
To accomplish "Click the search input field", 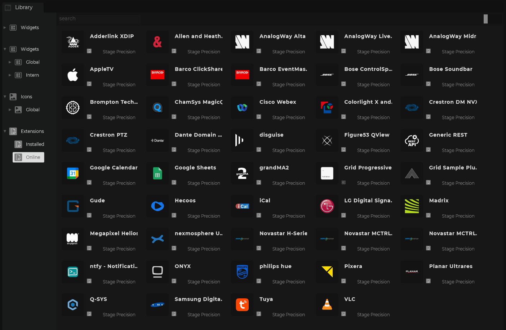I will [99, 19].
